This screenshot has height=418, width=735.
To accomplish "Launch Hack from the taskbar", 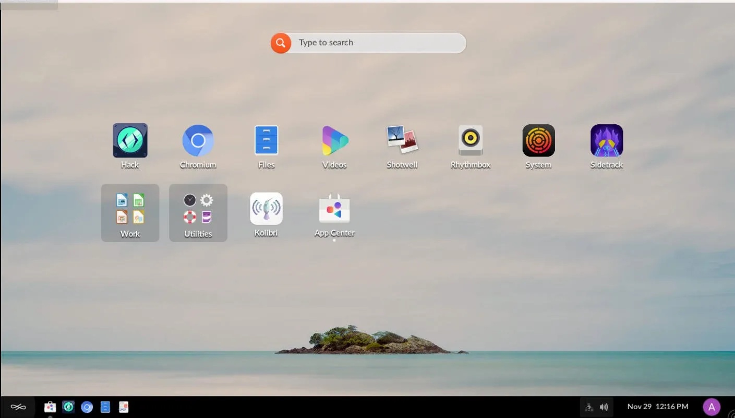I will (x=68, y=407).
